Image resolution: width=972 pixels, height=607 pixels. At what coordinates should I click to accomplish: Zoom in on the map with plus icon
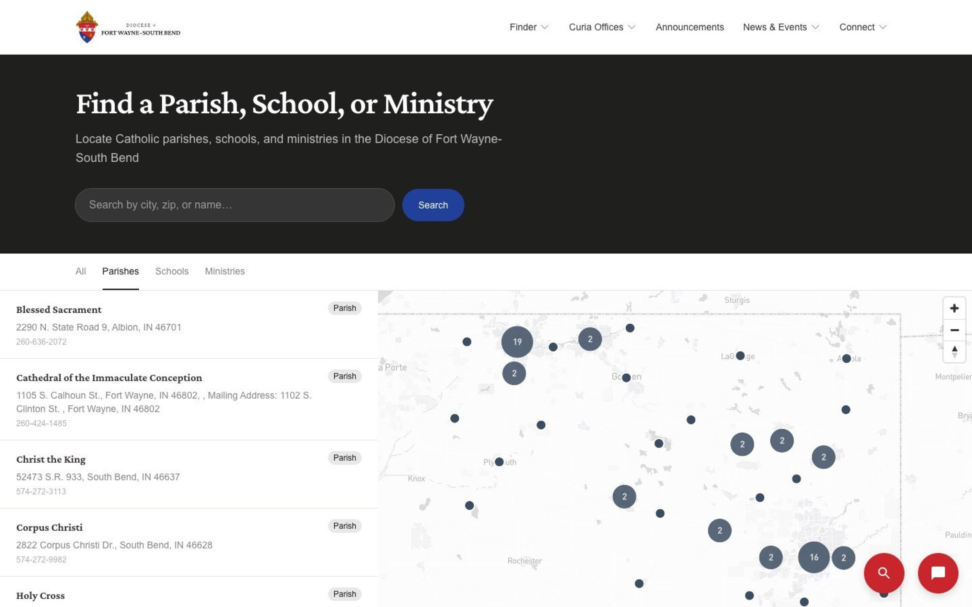[x=954, y=308]
